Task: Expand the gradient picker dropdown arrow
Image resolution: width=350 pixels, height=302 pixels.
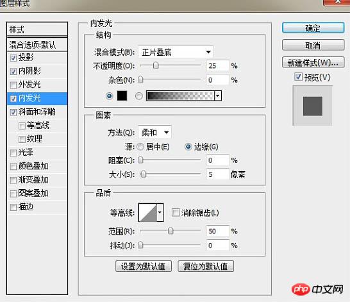Action: coord(218,96)
